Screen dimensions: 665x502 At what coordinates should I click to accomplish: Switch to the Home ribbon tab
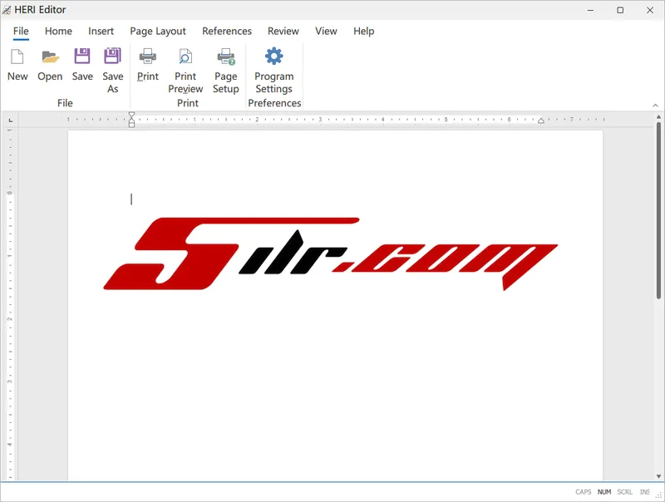point(58,31)
